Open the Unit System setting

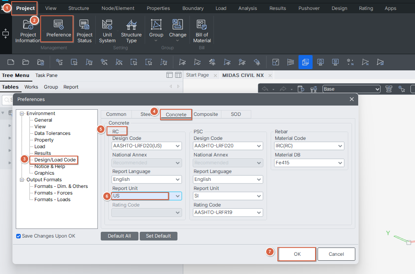coord(107,31)
